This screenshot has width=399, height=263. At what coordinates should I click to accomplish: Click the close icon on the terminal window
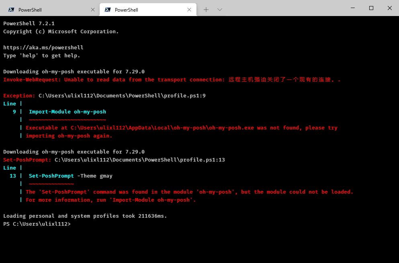[389, 8]
